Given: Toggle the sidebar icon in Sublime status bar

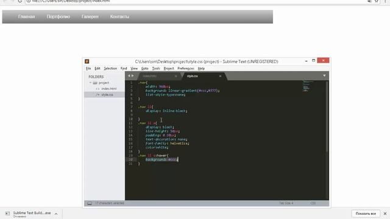Looking at the screenshot, I should click(x=90, y=203).
